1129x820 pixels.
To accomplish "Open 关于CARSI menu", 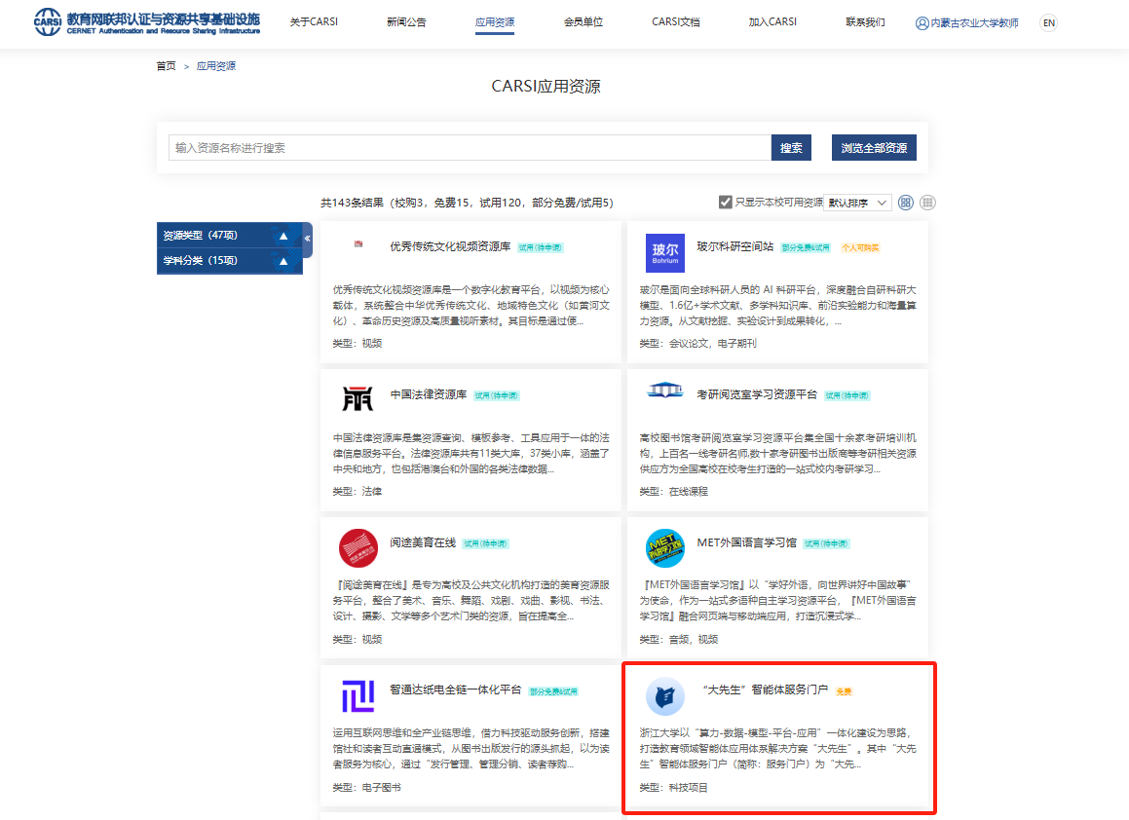I will [x=314, y=22].
